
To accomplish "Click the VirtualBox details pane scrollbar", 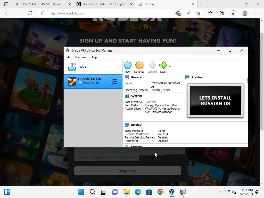I will click(247, 80).
